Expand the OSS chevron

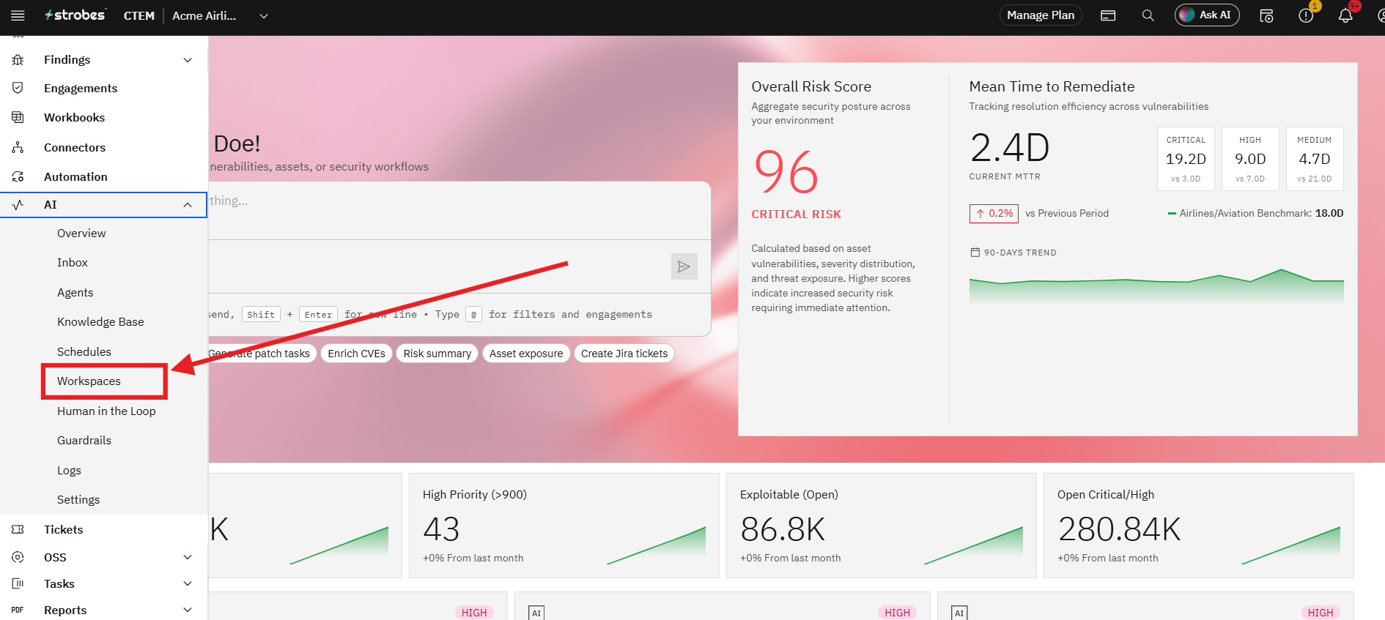point(188,558)
